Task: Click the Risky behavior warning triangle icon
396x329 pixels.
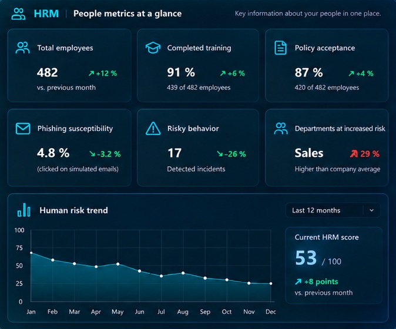Action: point(153,128)
